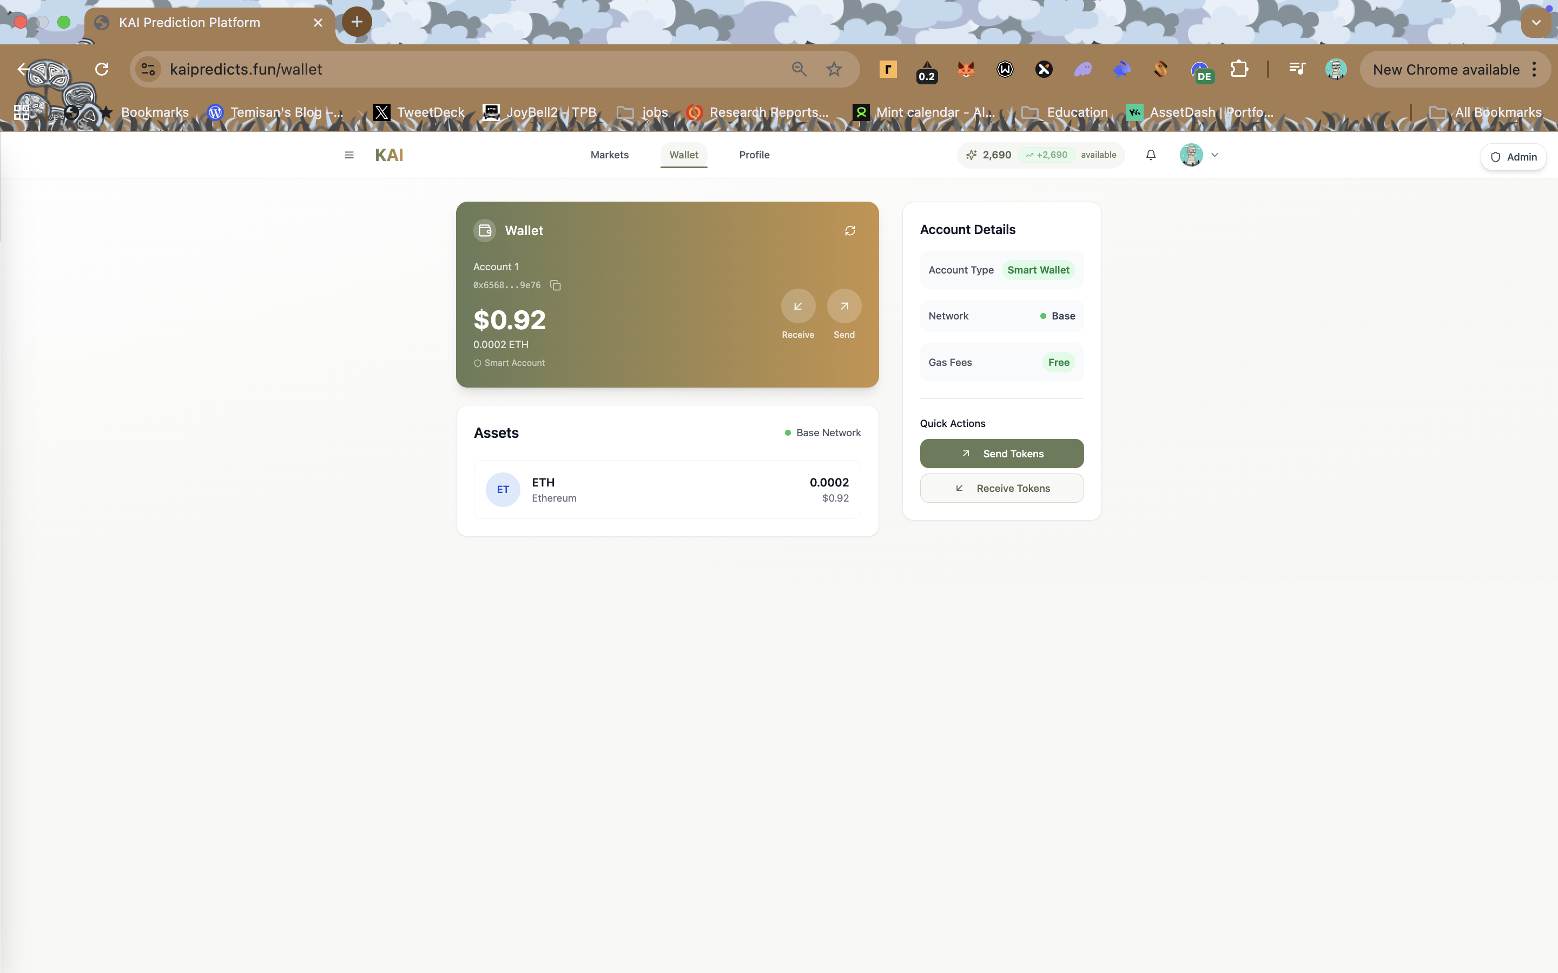Click the MetaMask fox extension icon

[x=966, y=70]
